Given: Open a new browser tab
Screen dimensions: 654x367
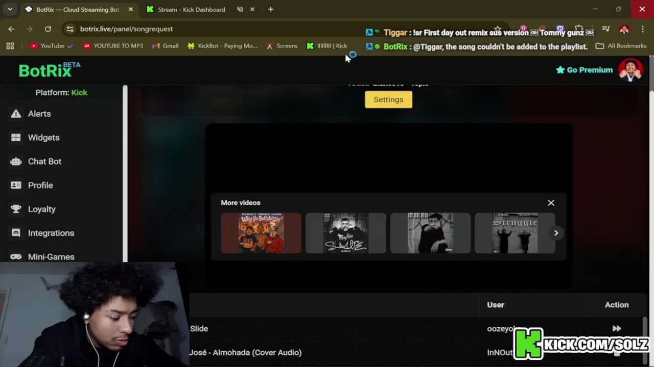Looking at the screenshot, I should (271, 9).
